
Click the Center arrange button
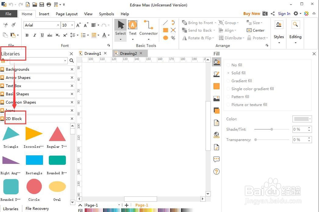tap(256, 30)
